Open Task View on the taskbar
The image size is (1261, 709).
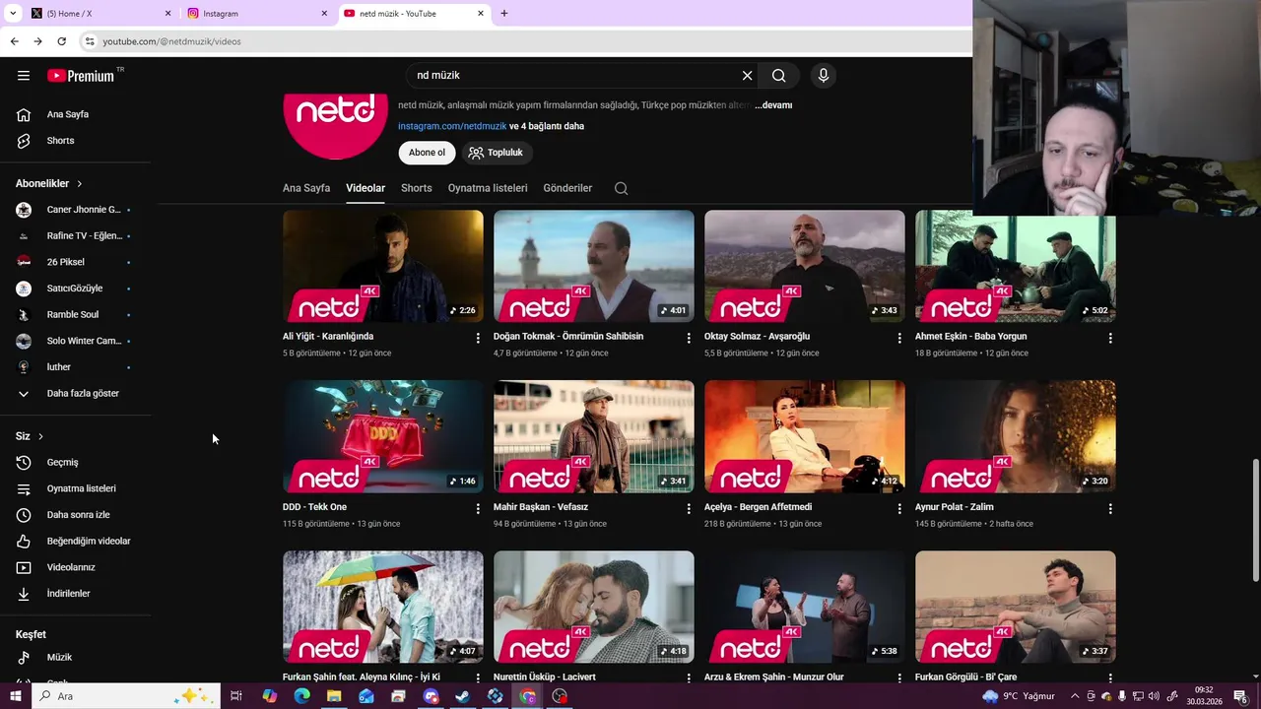[x=236, y=696]
